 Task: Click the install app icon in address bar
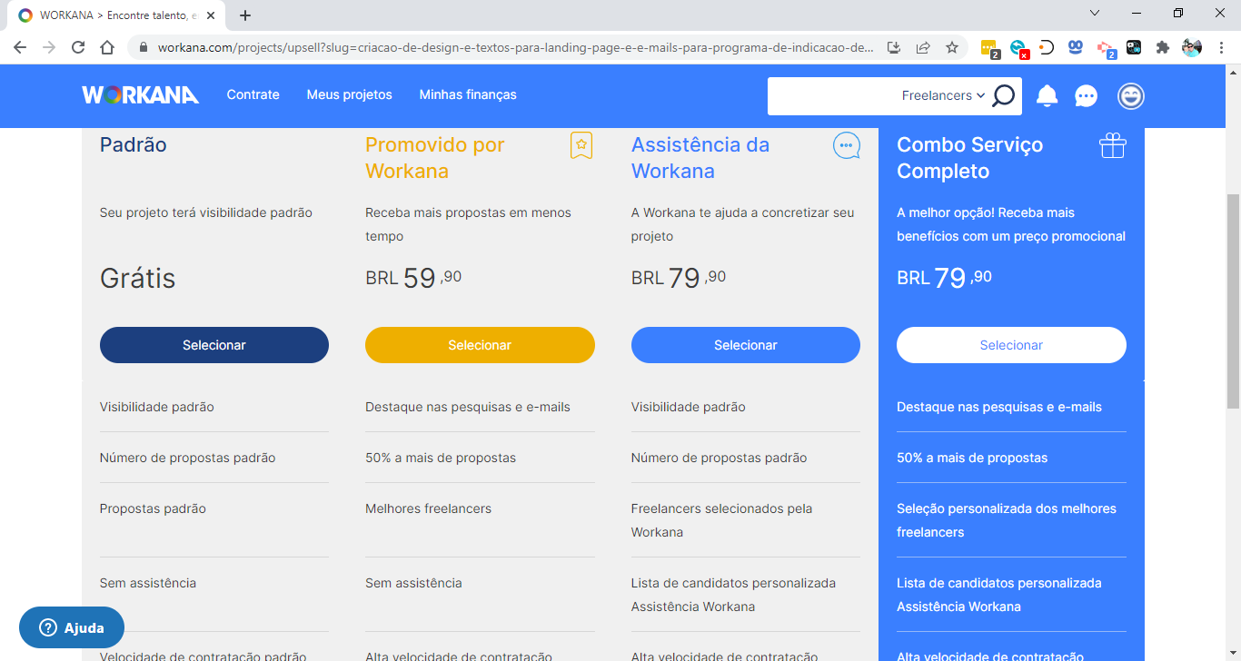[893, 47]
